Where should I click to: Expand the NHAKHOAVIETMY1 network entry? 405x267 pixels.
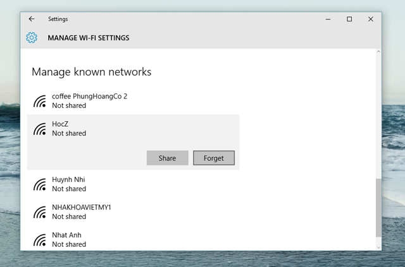(x=81, y=208)
